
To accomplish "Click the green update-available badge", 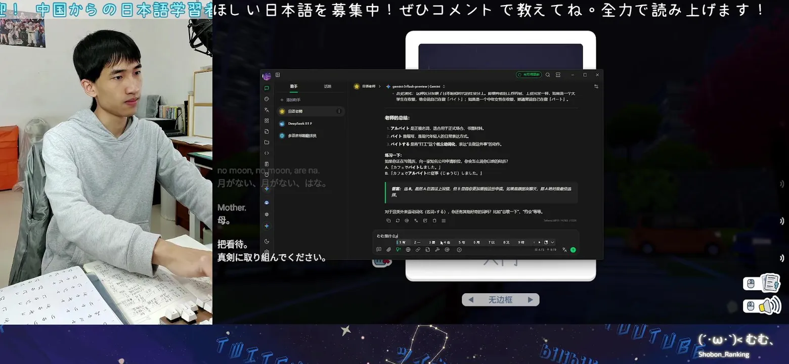I will tap(529, 75).
